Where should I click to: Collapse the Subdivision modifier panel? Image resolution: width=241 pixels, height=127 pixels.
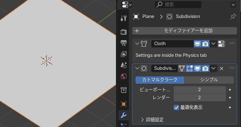coord(137,68)
